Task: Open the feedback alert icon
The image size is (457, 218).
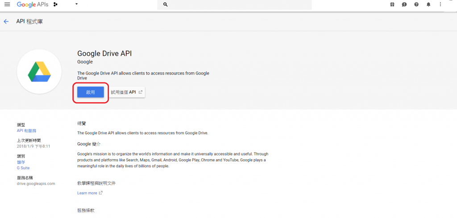Action: (404, 4)
